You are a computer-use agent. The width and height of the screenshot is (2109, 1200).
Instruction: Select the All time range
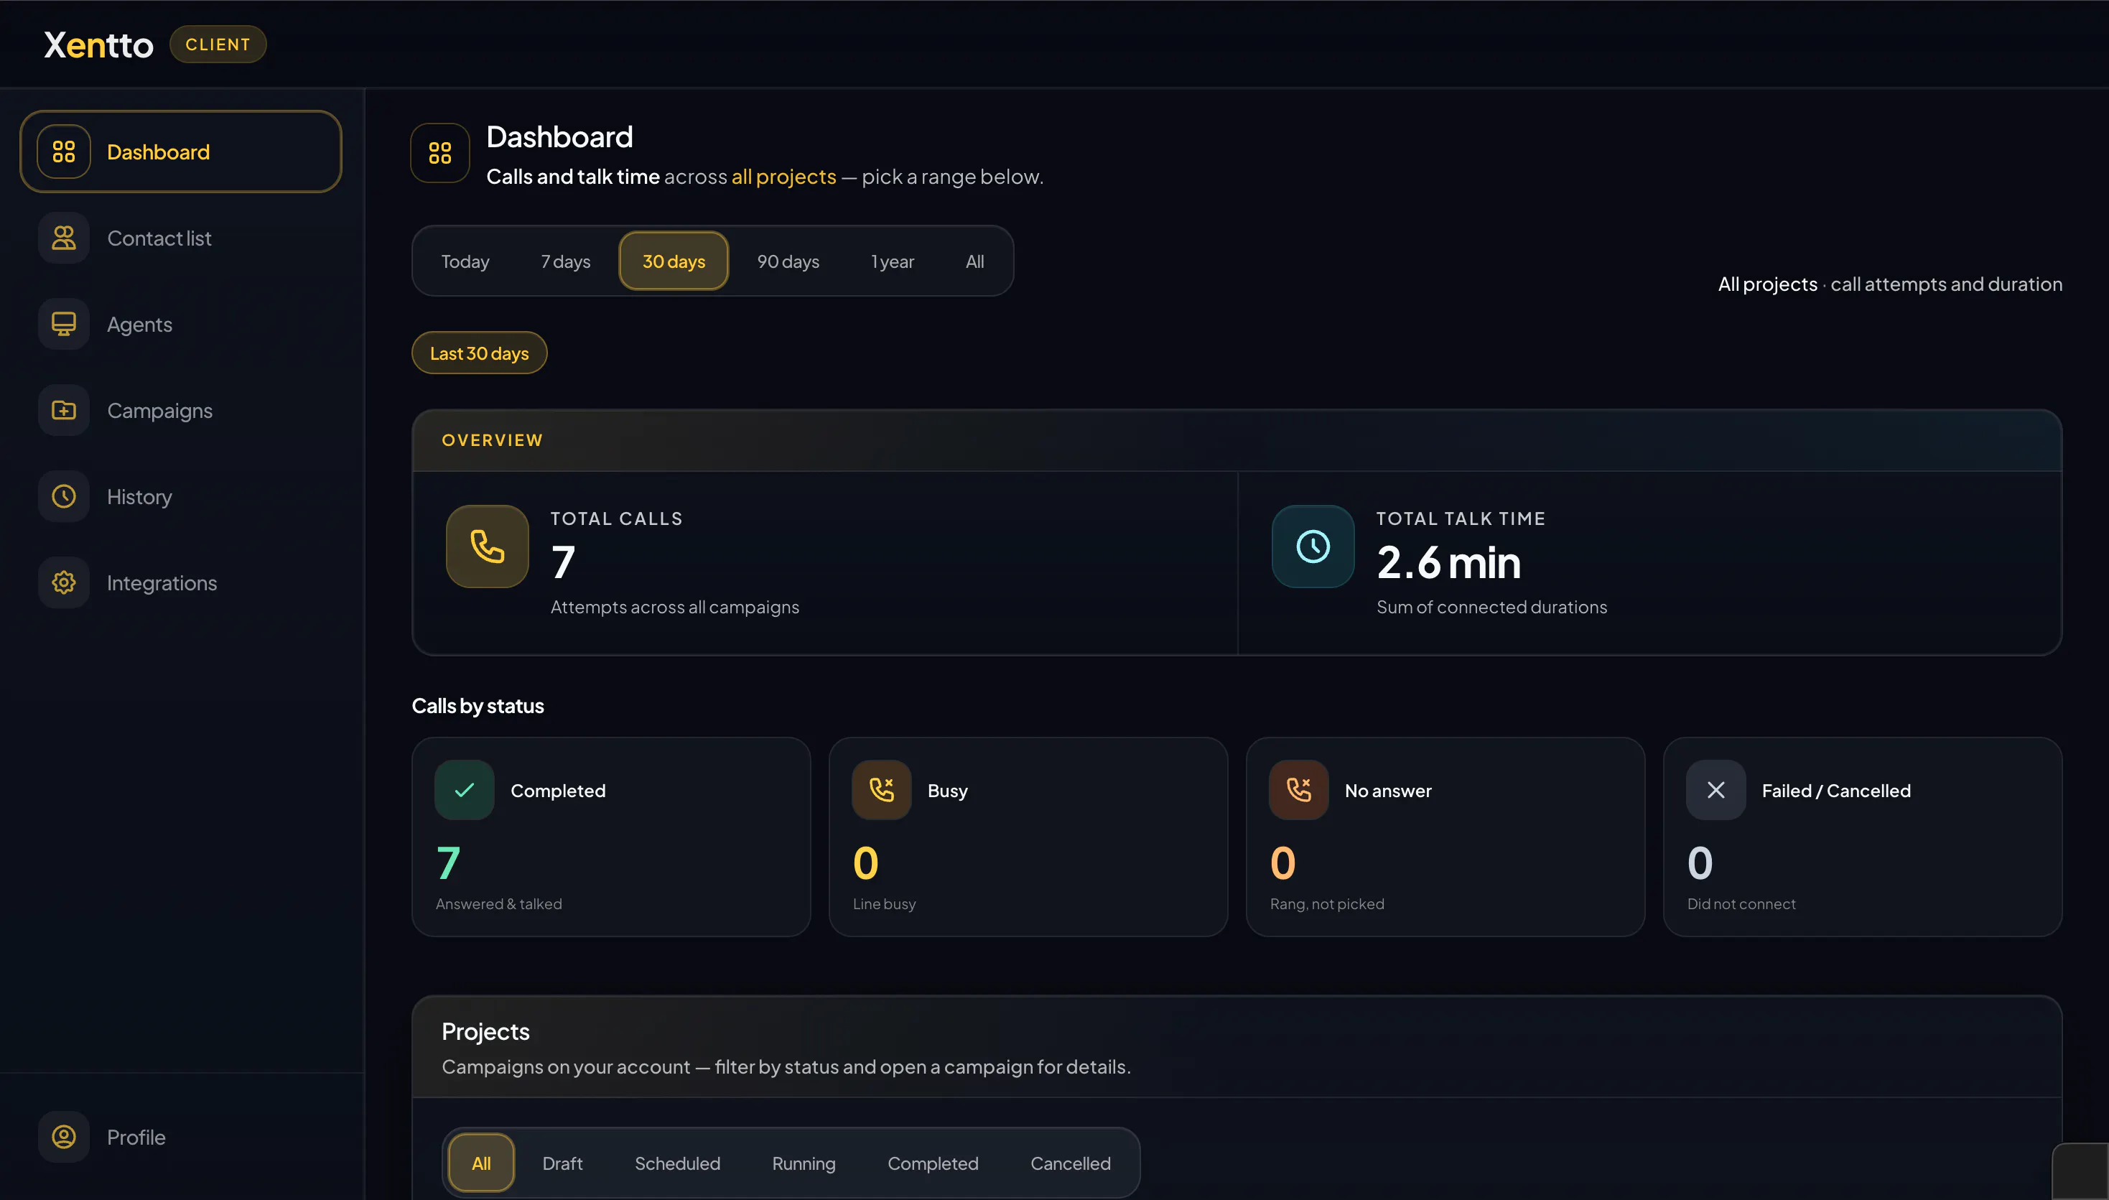pos(974,261)
